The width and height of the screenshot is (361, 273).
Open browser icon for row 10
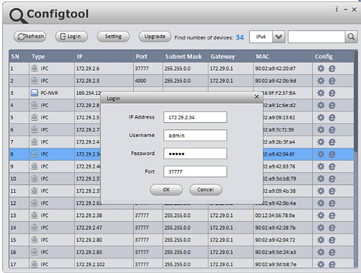click(x=332, y=179)
